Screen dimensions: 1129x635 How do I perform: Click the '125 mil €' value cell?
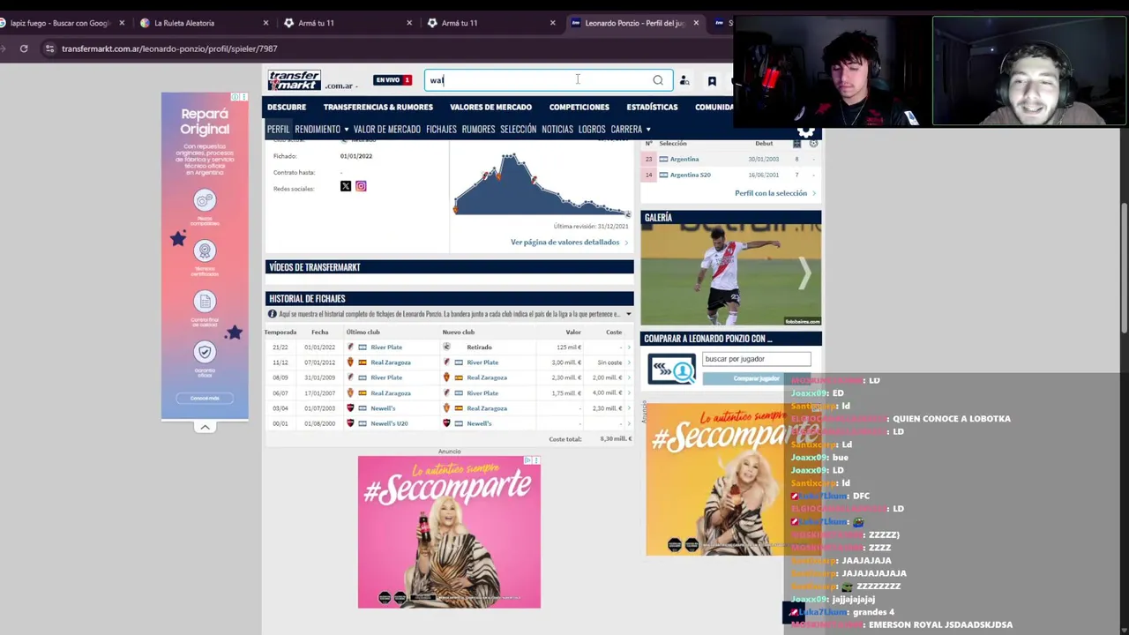[x=568, y=347]
